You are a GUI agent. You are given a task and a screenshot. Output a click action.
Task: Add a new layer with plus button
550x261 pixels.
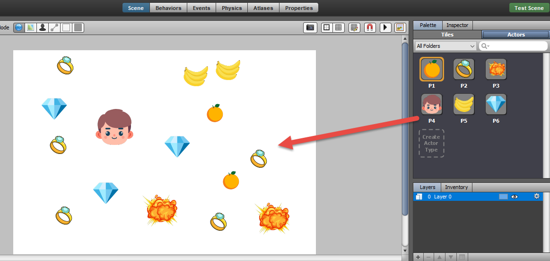point(418,257)
